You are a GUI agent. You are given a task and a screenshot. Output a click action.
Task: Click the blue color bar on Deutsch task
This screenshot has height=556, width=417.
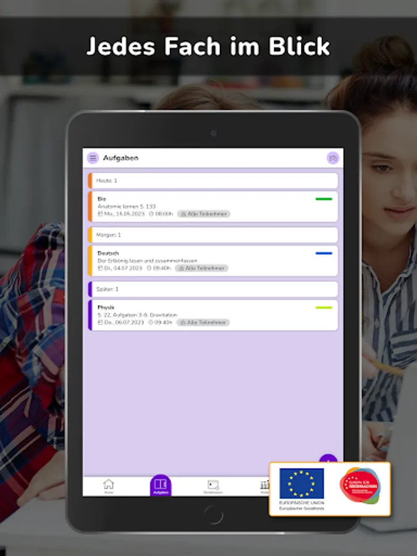(324, 253)
